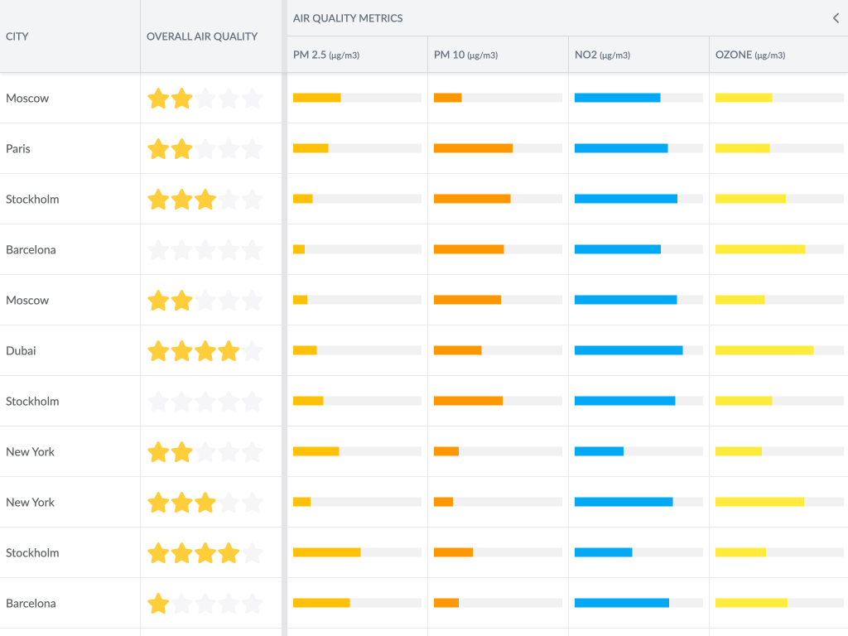The height and width of the screenshot is (636, 848).
Task: Set fifth star in Barcelona's one-star row
Action: (253, 603)
